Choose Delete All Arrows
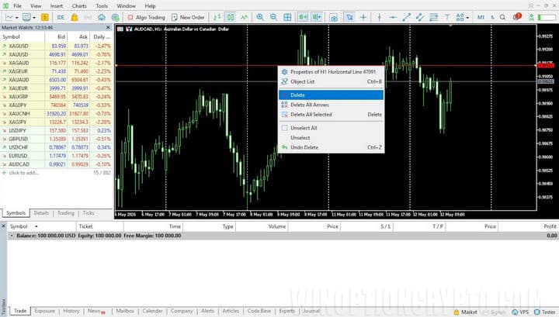Image resolution: width=559 pixels, height=317 pixels. click(x=332, y=105)
